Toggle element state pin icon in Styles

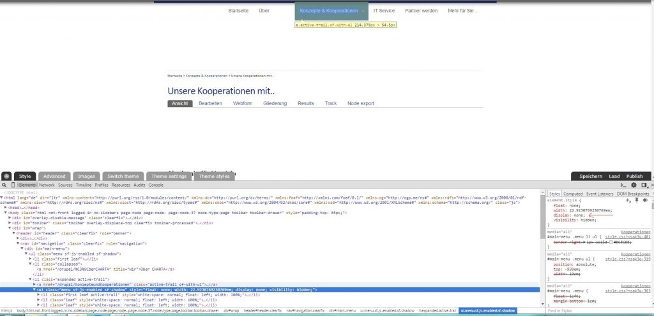click(636, 200)
